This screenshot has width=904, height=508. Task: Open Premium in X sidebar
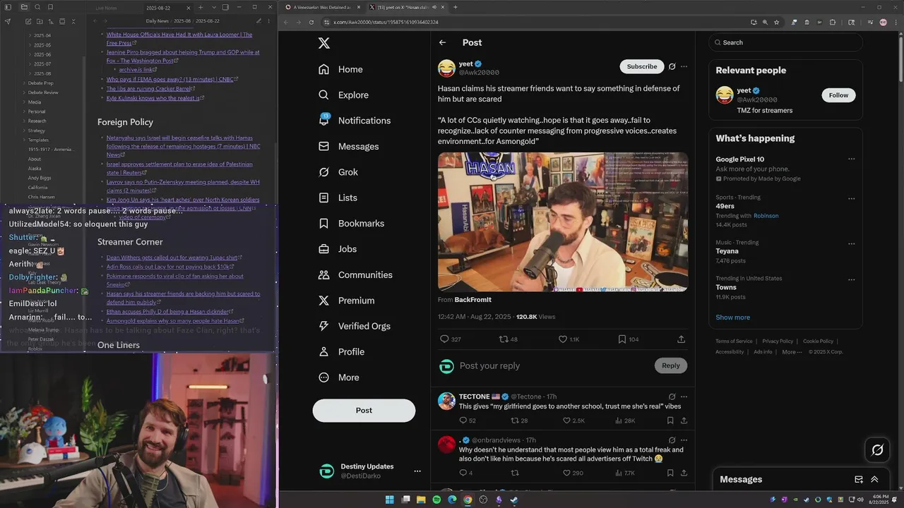(346, 301)
